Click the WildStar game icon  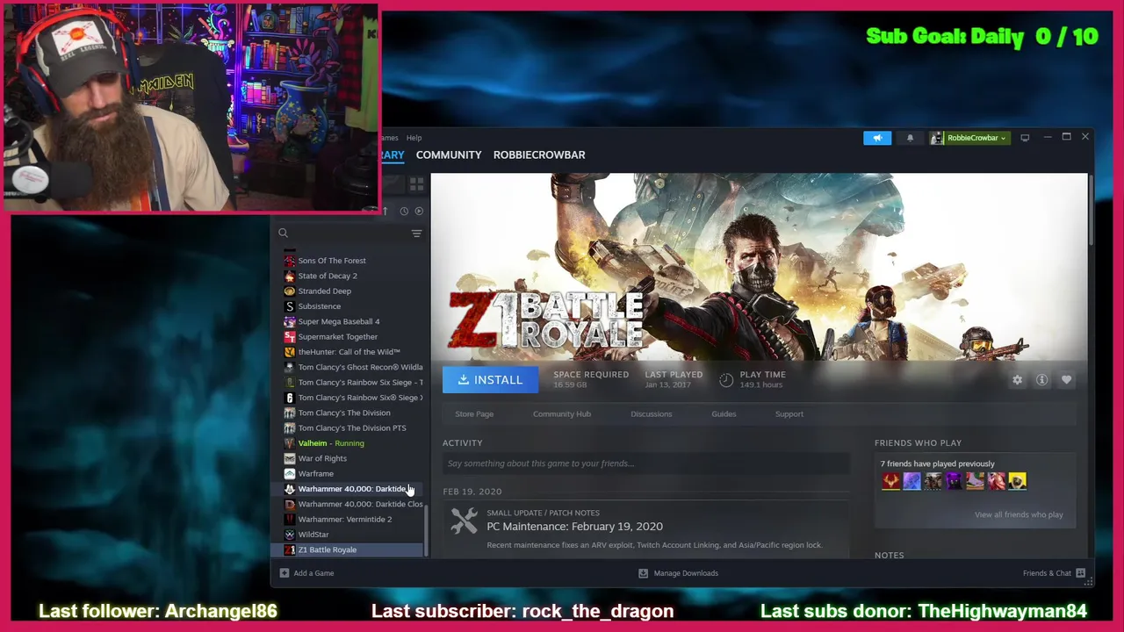pyautogui.click(x=290, y=535)
